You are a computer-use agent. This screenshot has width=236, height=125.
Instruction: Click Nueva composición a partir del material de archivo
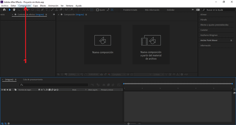(x=151, y=45)
